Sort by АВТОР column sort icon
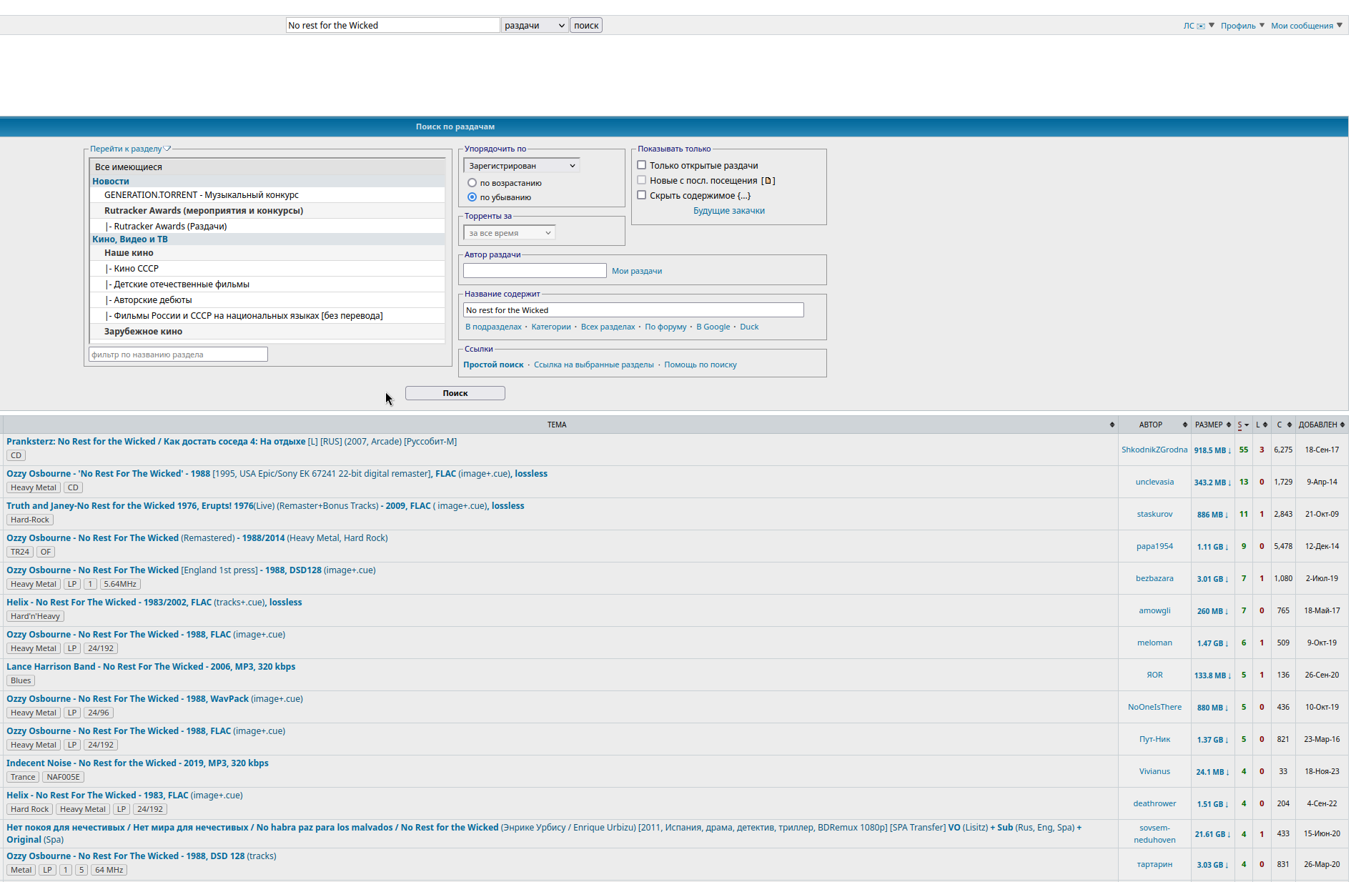The height and width of the screenshot is (882, 1351). tap(1184, 425)
